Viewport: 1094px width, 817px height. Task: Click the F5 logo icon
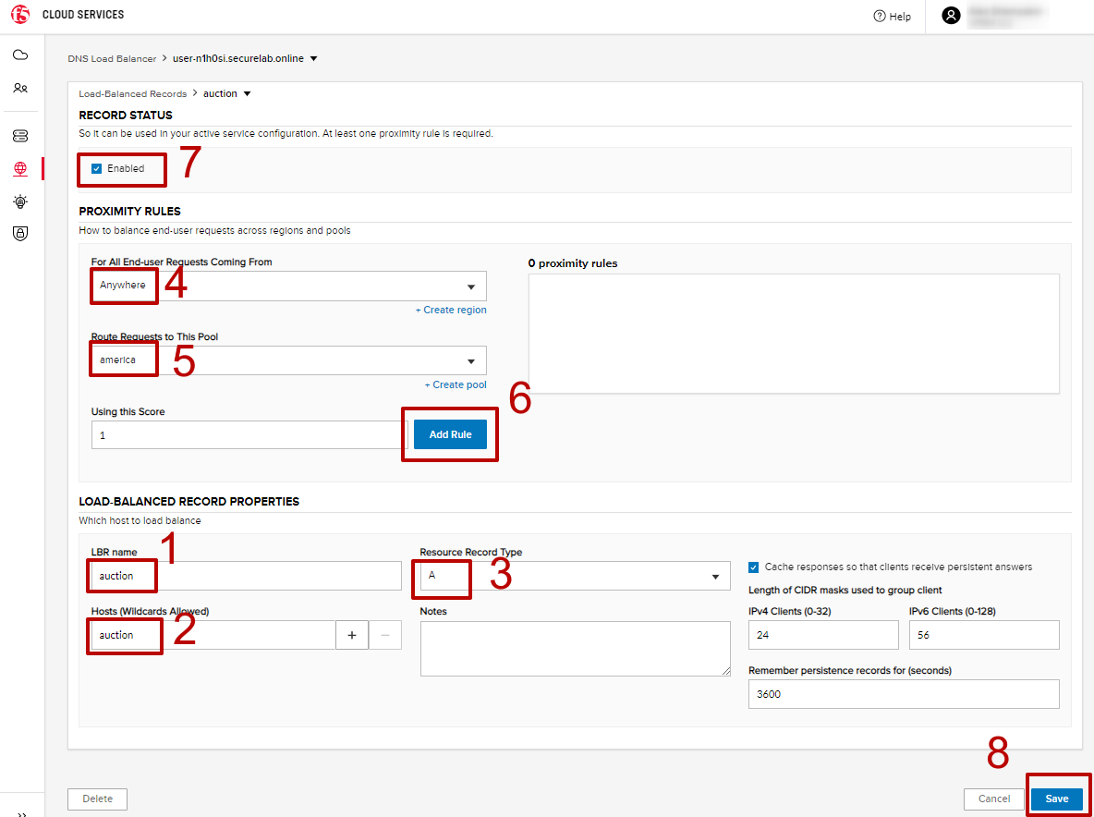20,15
